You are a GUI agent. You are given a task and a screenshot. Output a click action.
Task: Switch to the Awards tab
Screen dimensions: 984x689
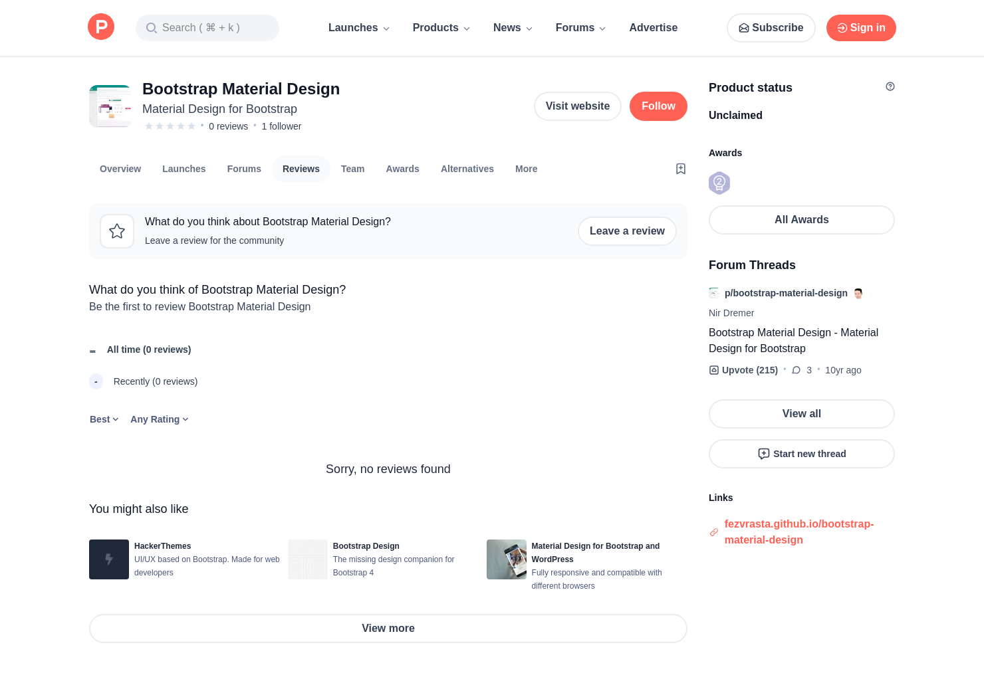[402, 169]
